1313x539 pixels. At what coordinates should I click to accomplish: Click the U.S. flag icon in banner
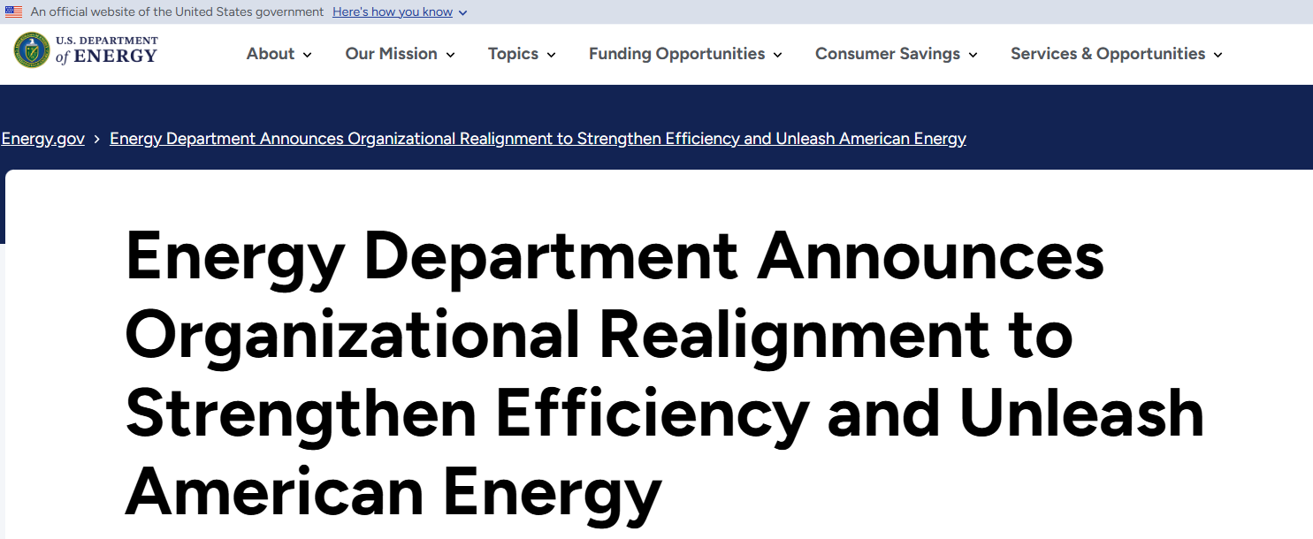14,12
